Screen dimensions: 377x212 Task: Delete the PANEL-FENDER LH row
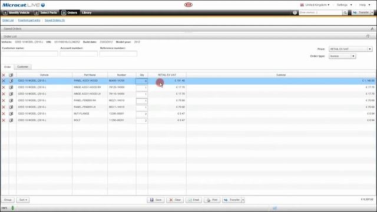pyautogui.click(x=4, y=107)
